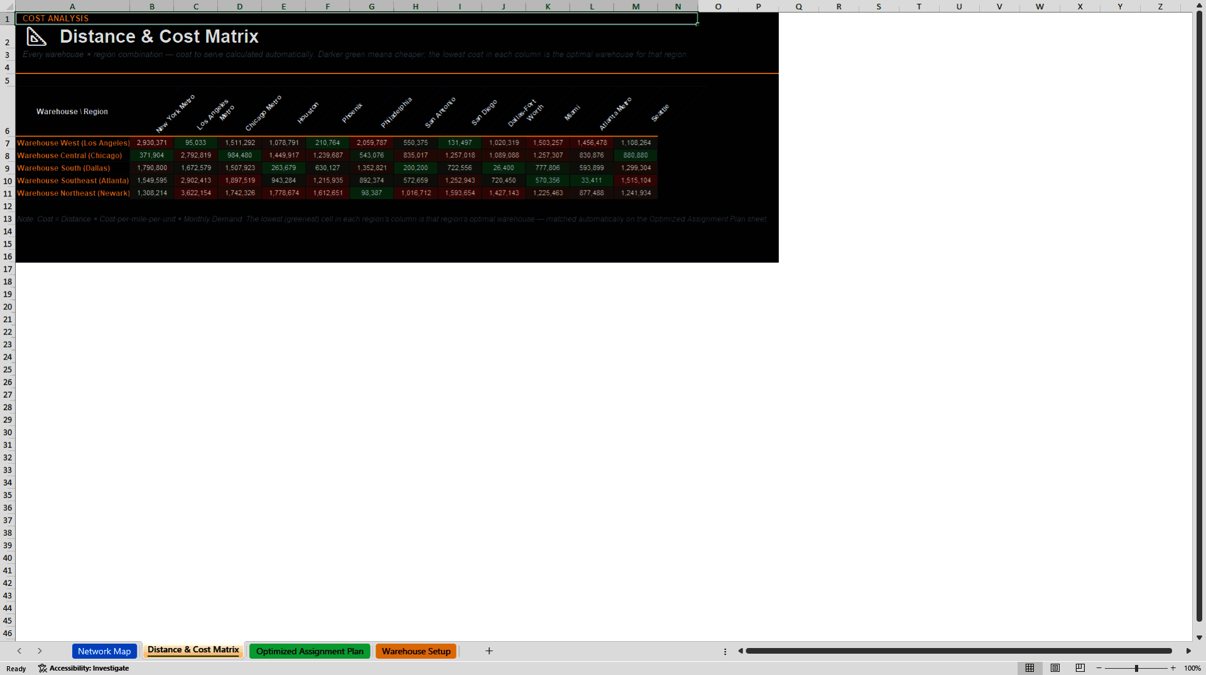Screen dimensions: 1206x675
Task: Click vertical scrollbar up arrow
Action: 1199,6
